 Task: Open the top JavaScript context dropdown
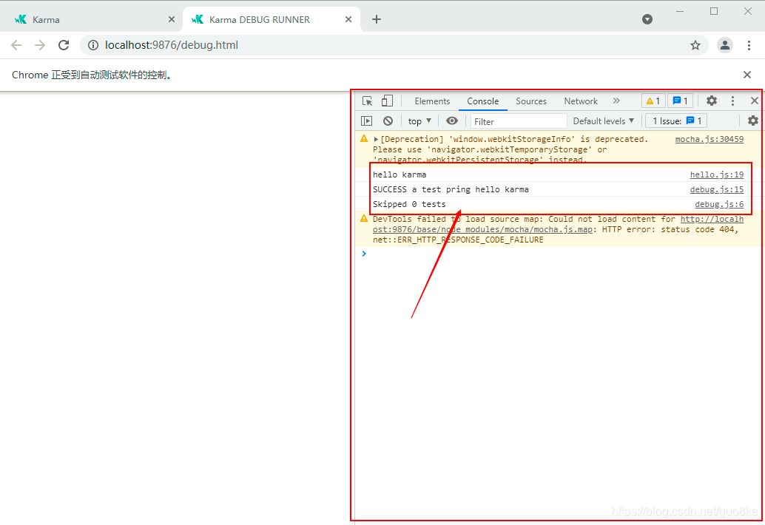coord(419,121)
